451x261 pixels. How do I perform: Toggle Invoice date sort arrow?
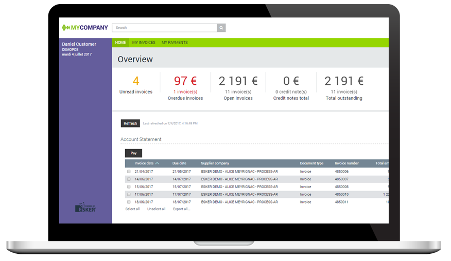tap(157, 163)
